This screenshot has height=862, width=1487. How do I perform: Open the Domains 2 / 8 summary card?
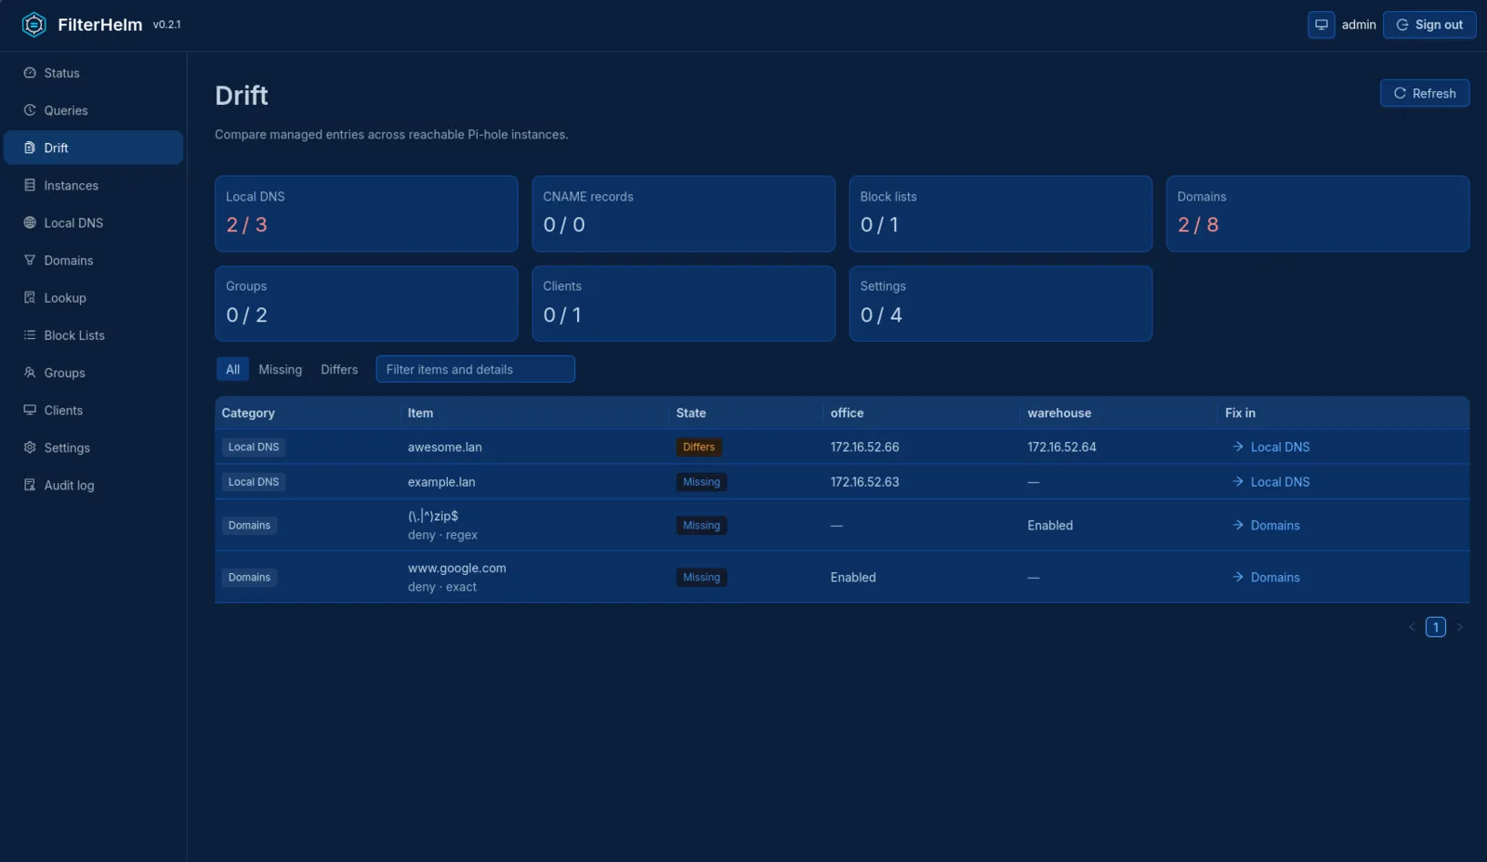[1318, 214]
